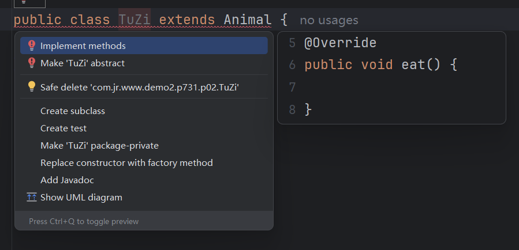Image resolution: width=519 pixels, height=250 pixels.
Task: Click the intention bulb icon above the code
Action: pyautogui.click(x=24, y=2)
